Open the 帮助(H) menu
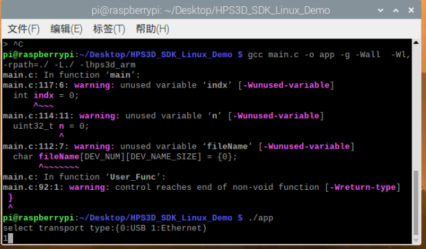Image resolution: width=426 pixels, height=249 pixels. 152,29
